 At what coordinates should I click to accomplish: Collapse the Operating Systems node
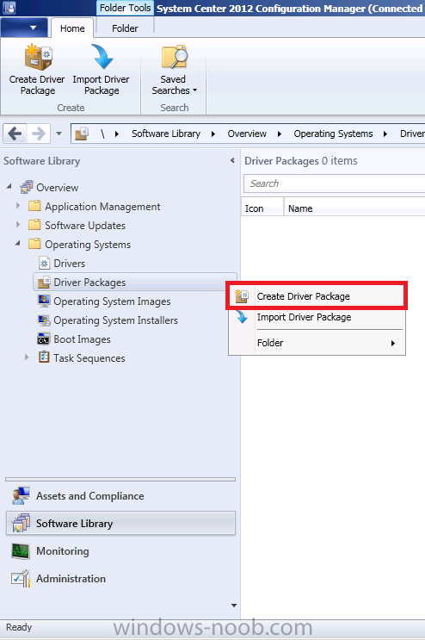click(x=17, y=243)
